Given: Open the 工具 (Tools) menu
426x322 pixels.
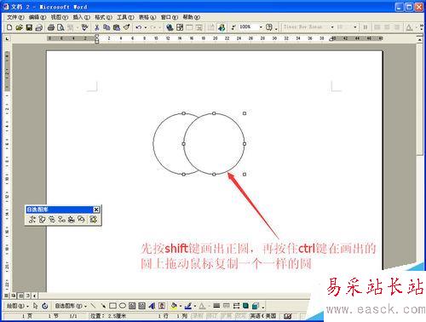Looking at the screenshot, I should 125,17.
